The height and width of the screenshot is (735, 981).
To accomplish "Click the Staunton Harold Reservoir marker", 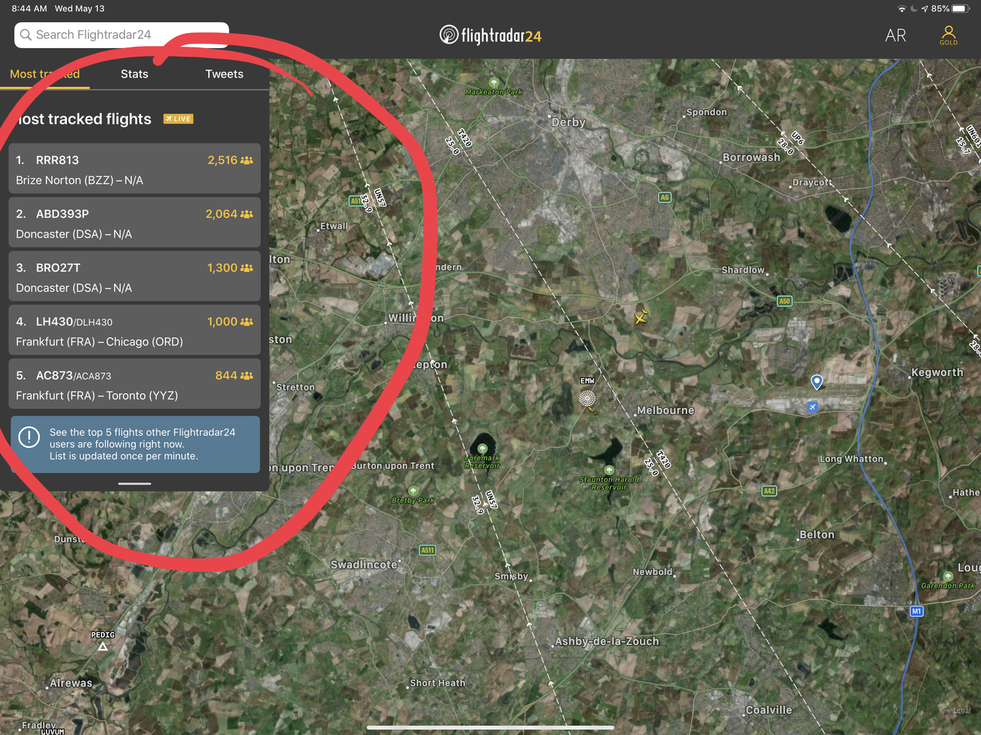I will 609,470.
